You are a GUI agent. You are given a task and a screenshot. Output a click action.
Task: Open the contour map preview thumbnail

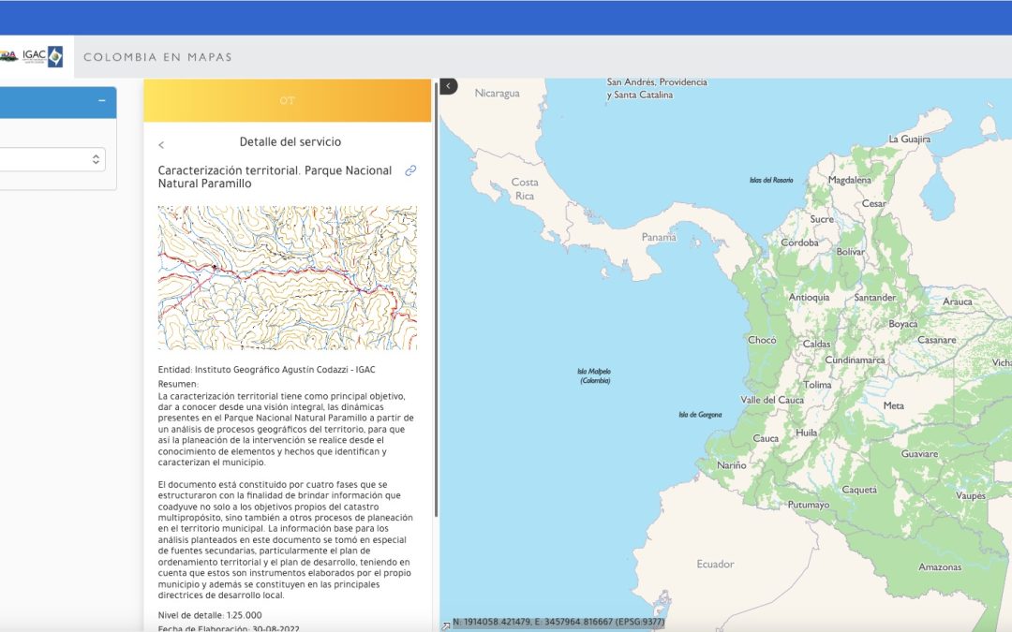point(288,278)
